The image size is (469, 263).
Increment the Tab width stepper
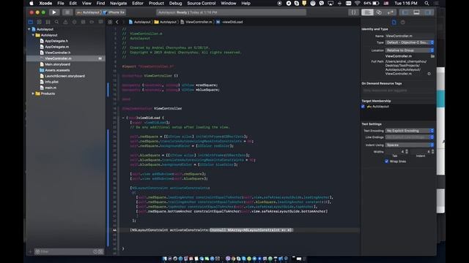pos(407,150)
